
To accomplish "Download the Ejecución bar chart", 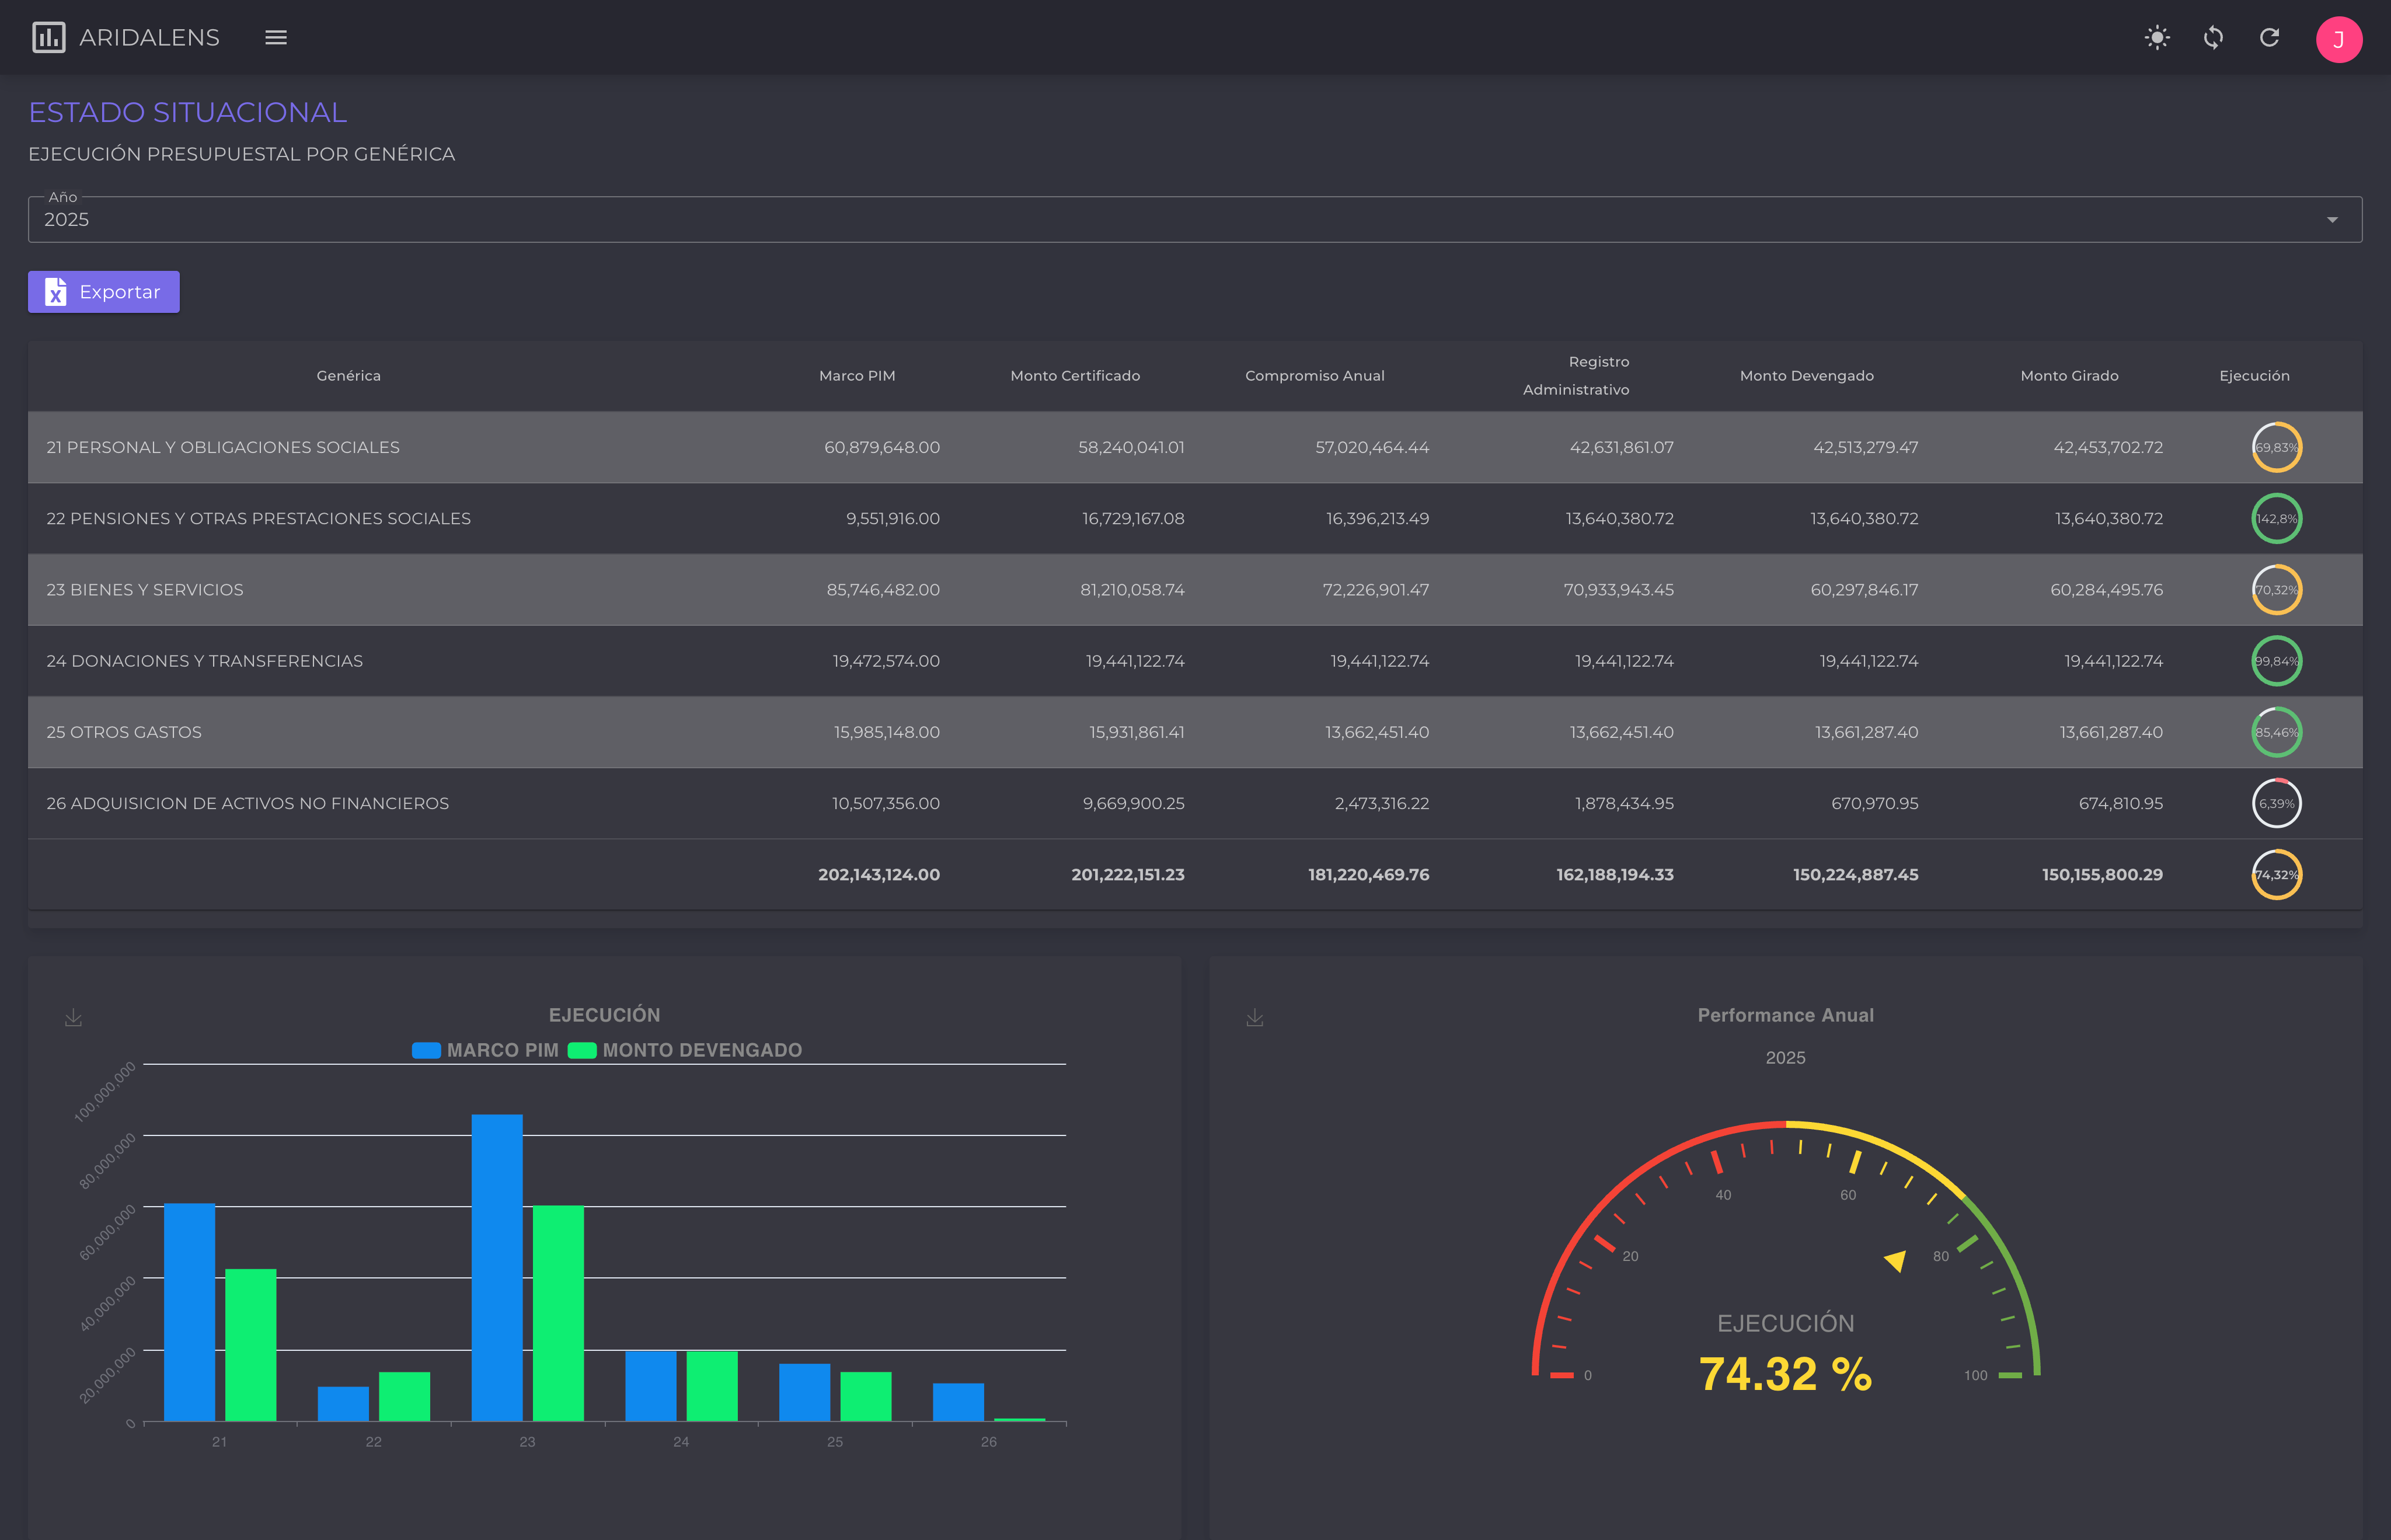I will [73, 1018].
